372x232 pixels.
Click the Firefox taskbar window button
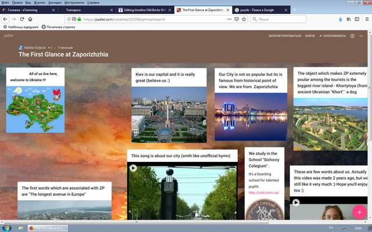tap(48, 228)
